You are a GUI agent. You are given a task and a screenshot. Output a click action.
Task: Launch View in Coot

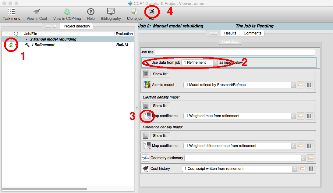coord(37,14)
